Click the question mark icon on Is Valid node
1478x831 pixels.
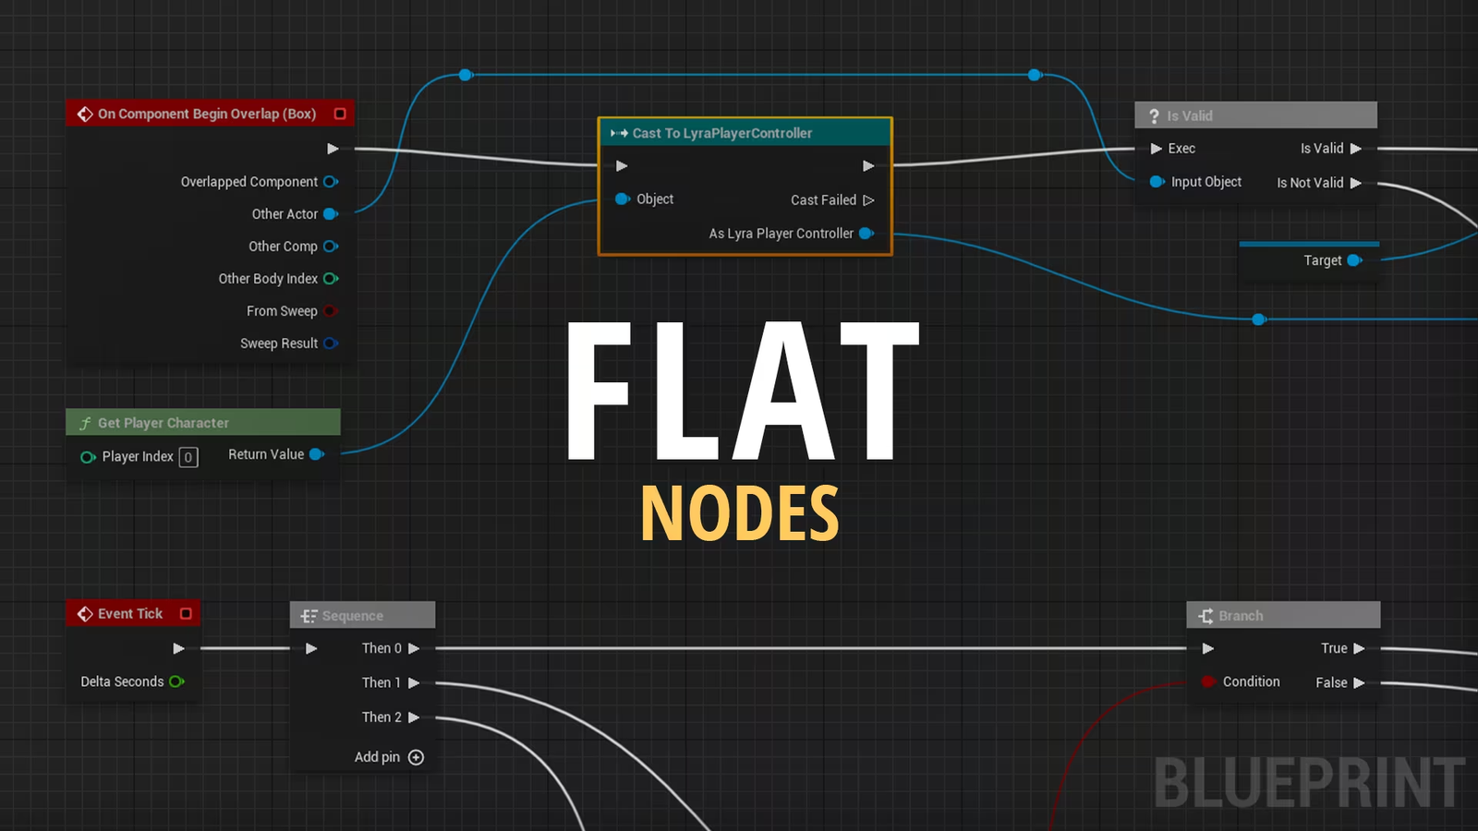pos(1152,114)
